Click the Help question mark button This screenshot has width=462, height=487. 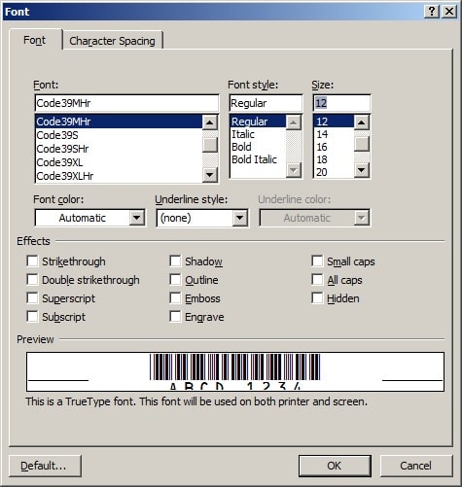coord(432,12)
